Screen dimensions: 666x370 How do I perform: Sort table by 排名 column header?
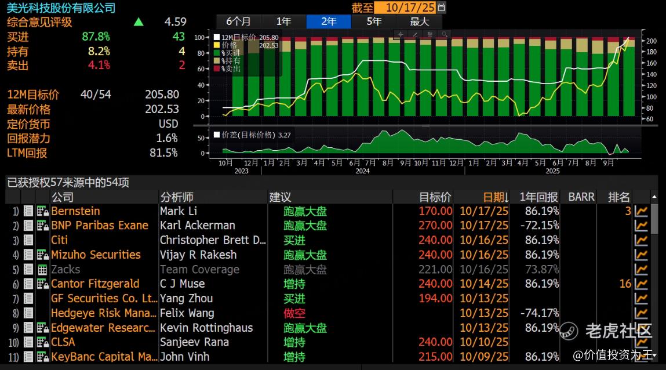pos(614,197)
